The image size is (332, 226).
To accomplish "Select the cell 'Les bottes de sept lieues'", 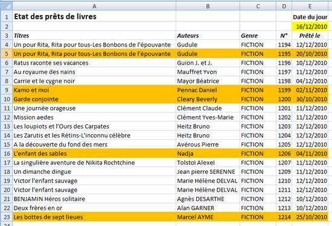I will click(x=94, y=217).
